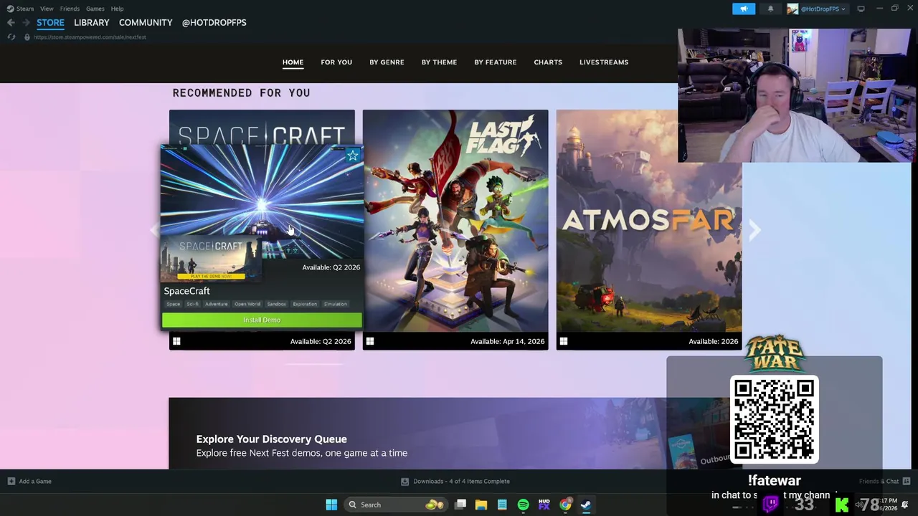Open the notepad app on taskbar

click(502, 505)
